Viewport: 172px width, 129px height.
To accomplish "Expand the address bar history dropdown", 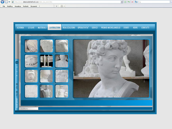I will (122, 2).
